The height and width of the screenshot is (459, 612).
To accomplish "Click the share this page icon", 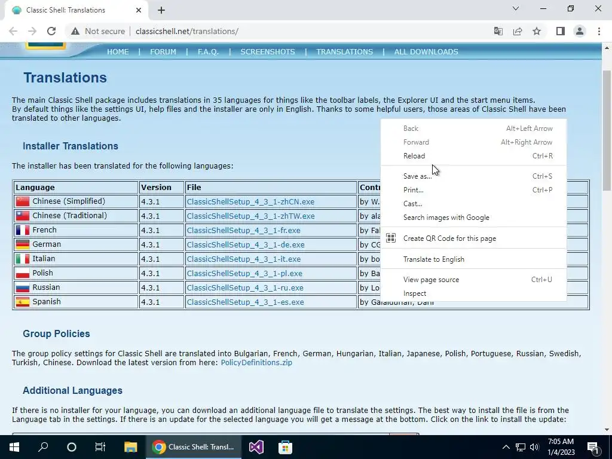I will [x=518, y=31].
